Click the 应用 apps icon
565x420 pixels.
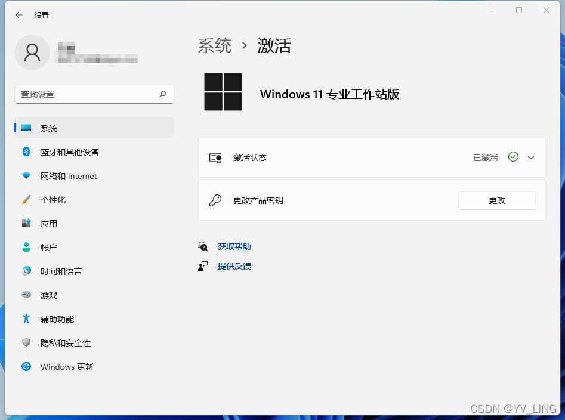pyautogui.click(x=26, y=223)
